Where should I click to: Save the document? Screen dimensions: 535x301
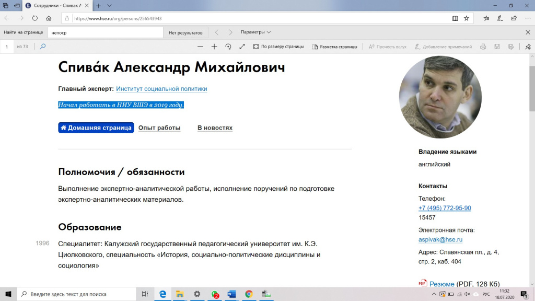(497, 47)
